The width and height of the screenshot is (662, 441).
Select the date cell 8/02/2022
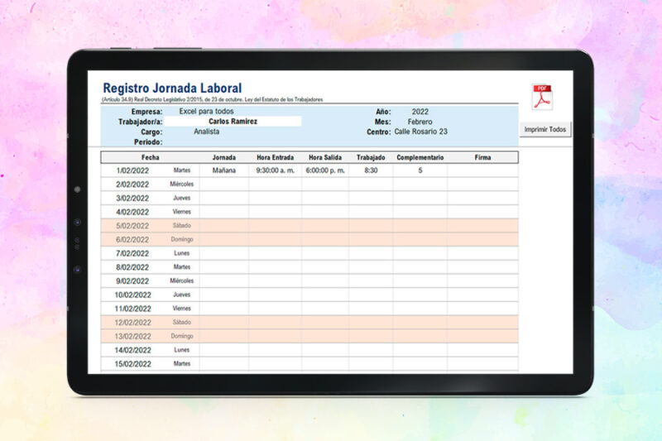[132, 267]
